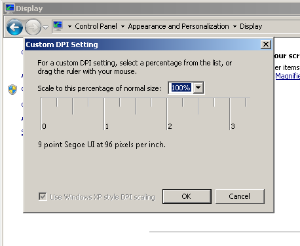The image size is (300, 246).
Task: Click the blue Back arrow button
Action: [14, 27]
